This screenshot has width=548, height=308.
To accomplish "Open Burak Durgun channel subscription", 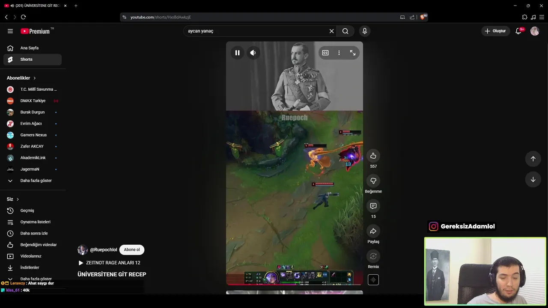I will coord(33,112).
